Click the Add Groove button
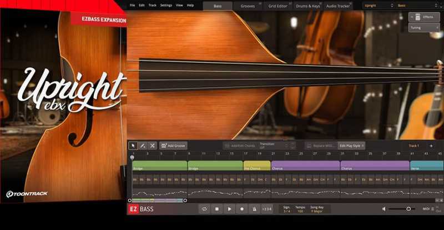Screen dimensions: 444x230 173,146
